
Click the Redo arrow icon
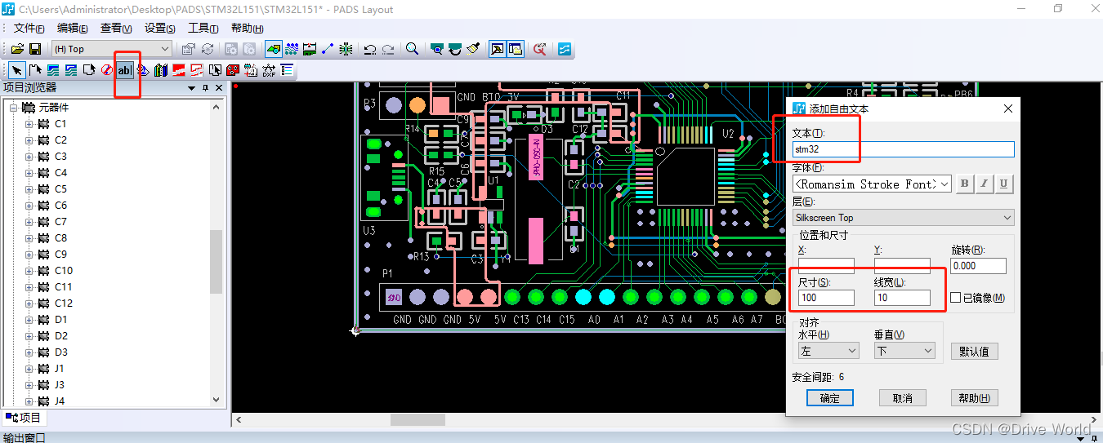388,49
